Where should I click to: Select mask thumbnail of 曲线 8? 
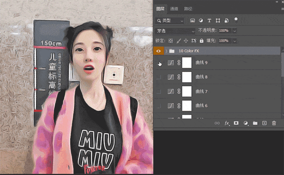[x=187, y=77]
